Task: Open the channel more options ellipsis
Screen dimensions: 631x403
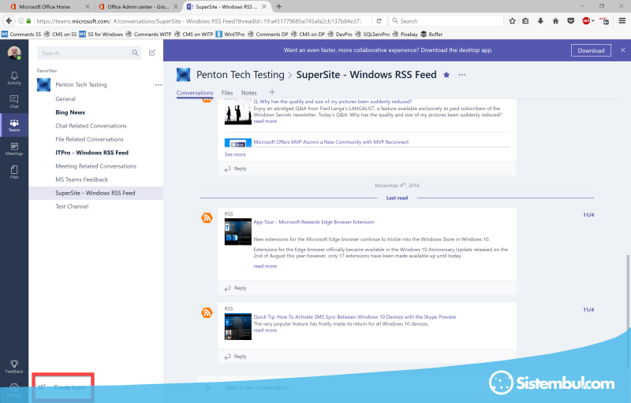Action: click(462, 75)
